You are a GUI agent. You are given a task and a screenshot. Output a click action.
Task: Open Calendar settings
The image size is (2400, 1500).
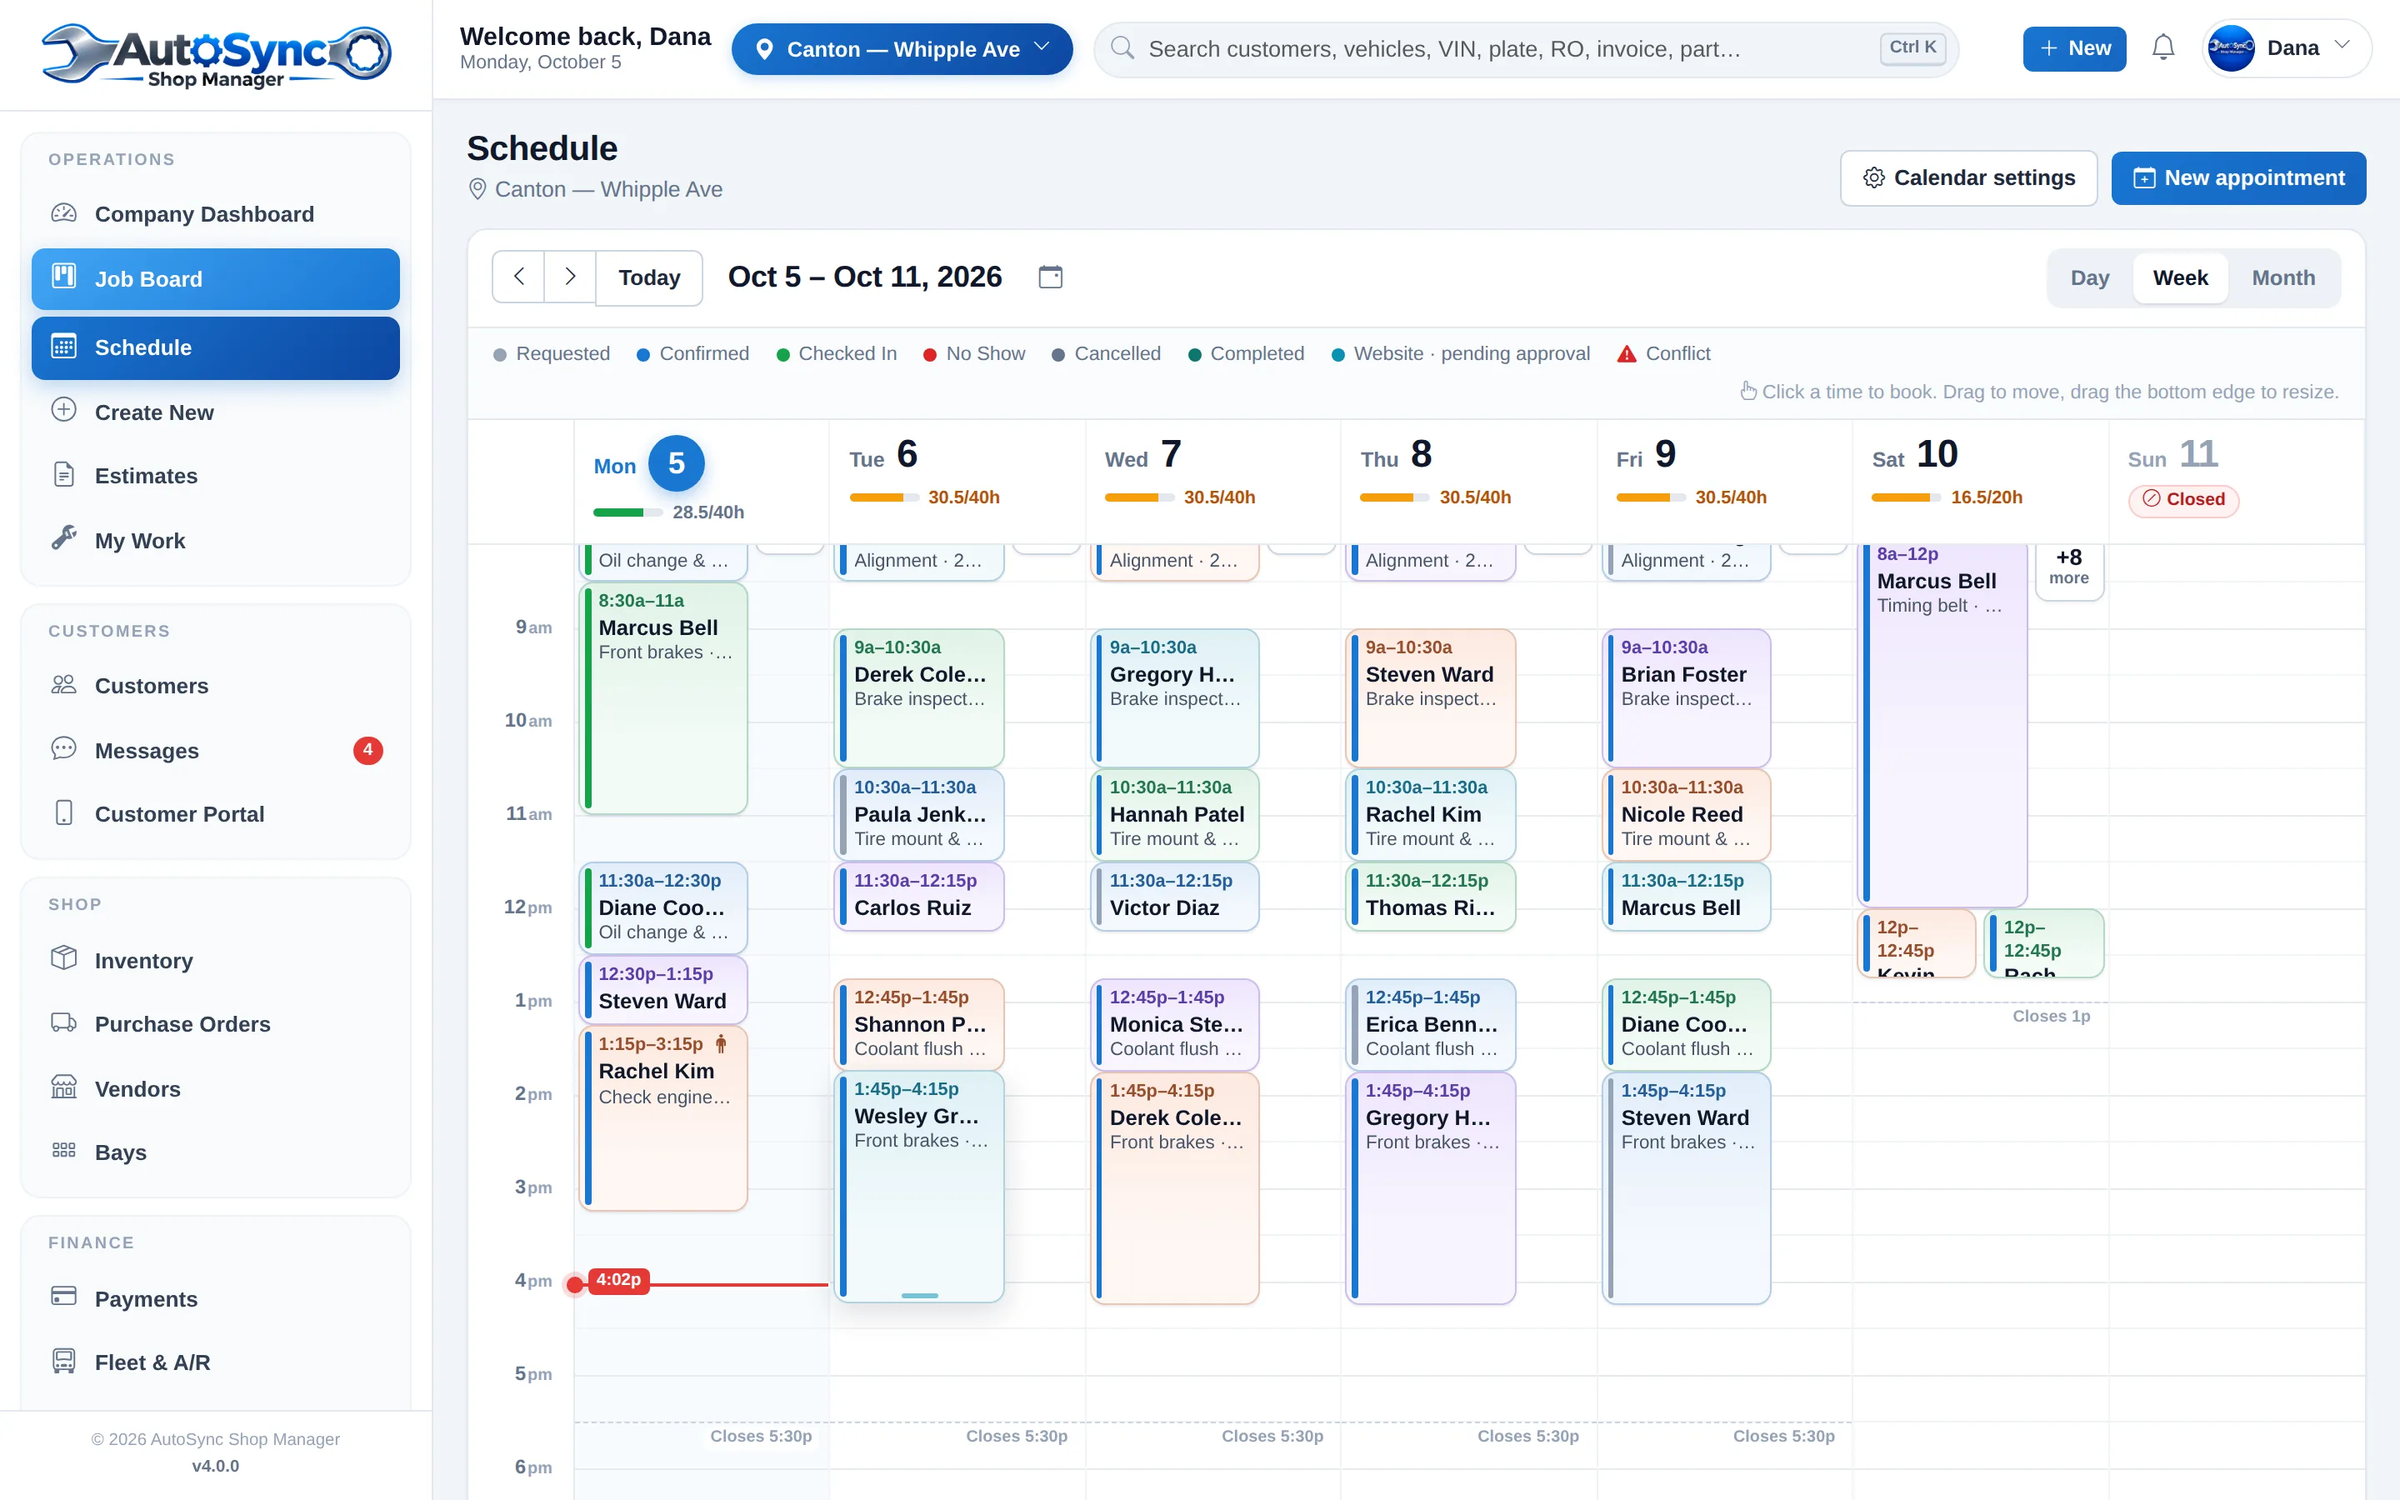click(x=1968, y=178)
